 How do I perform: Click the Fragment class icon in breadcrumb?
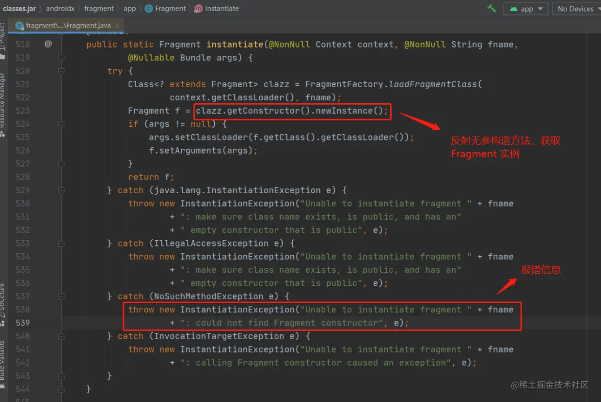pos(149,9)
